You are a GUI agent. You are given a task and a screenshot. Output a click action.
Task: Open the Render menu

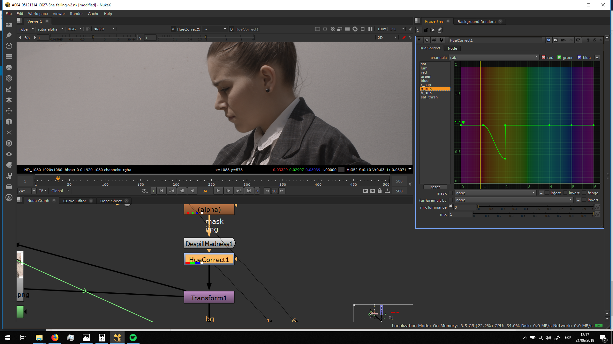pyautogui.click(x=76, y=14)
